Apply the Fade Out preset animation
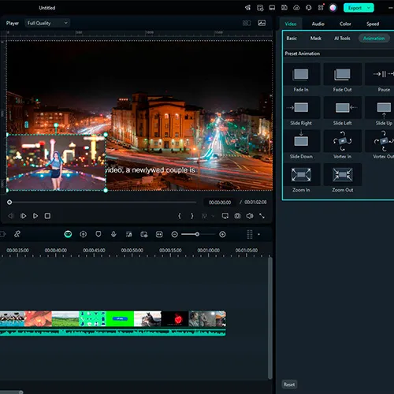Image resolution: width=394 pixels, height=394 pixels. pyautogui.click(x=342, y=78)
